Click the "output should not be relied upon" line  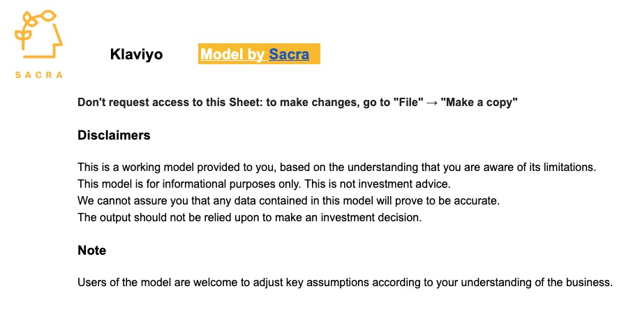tap(249, 218)
